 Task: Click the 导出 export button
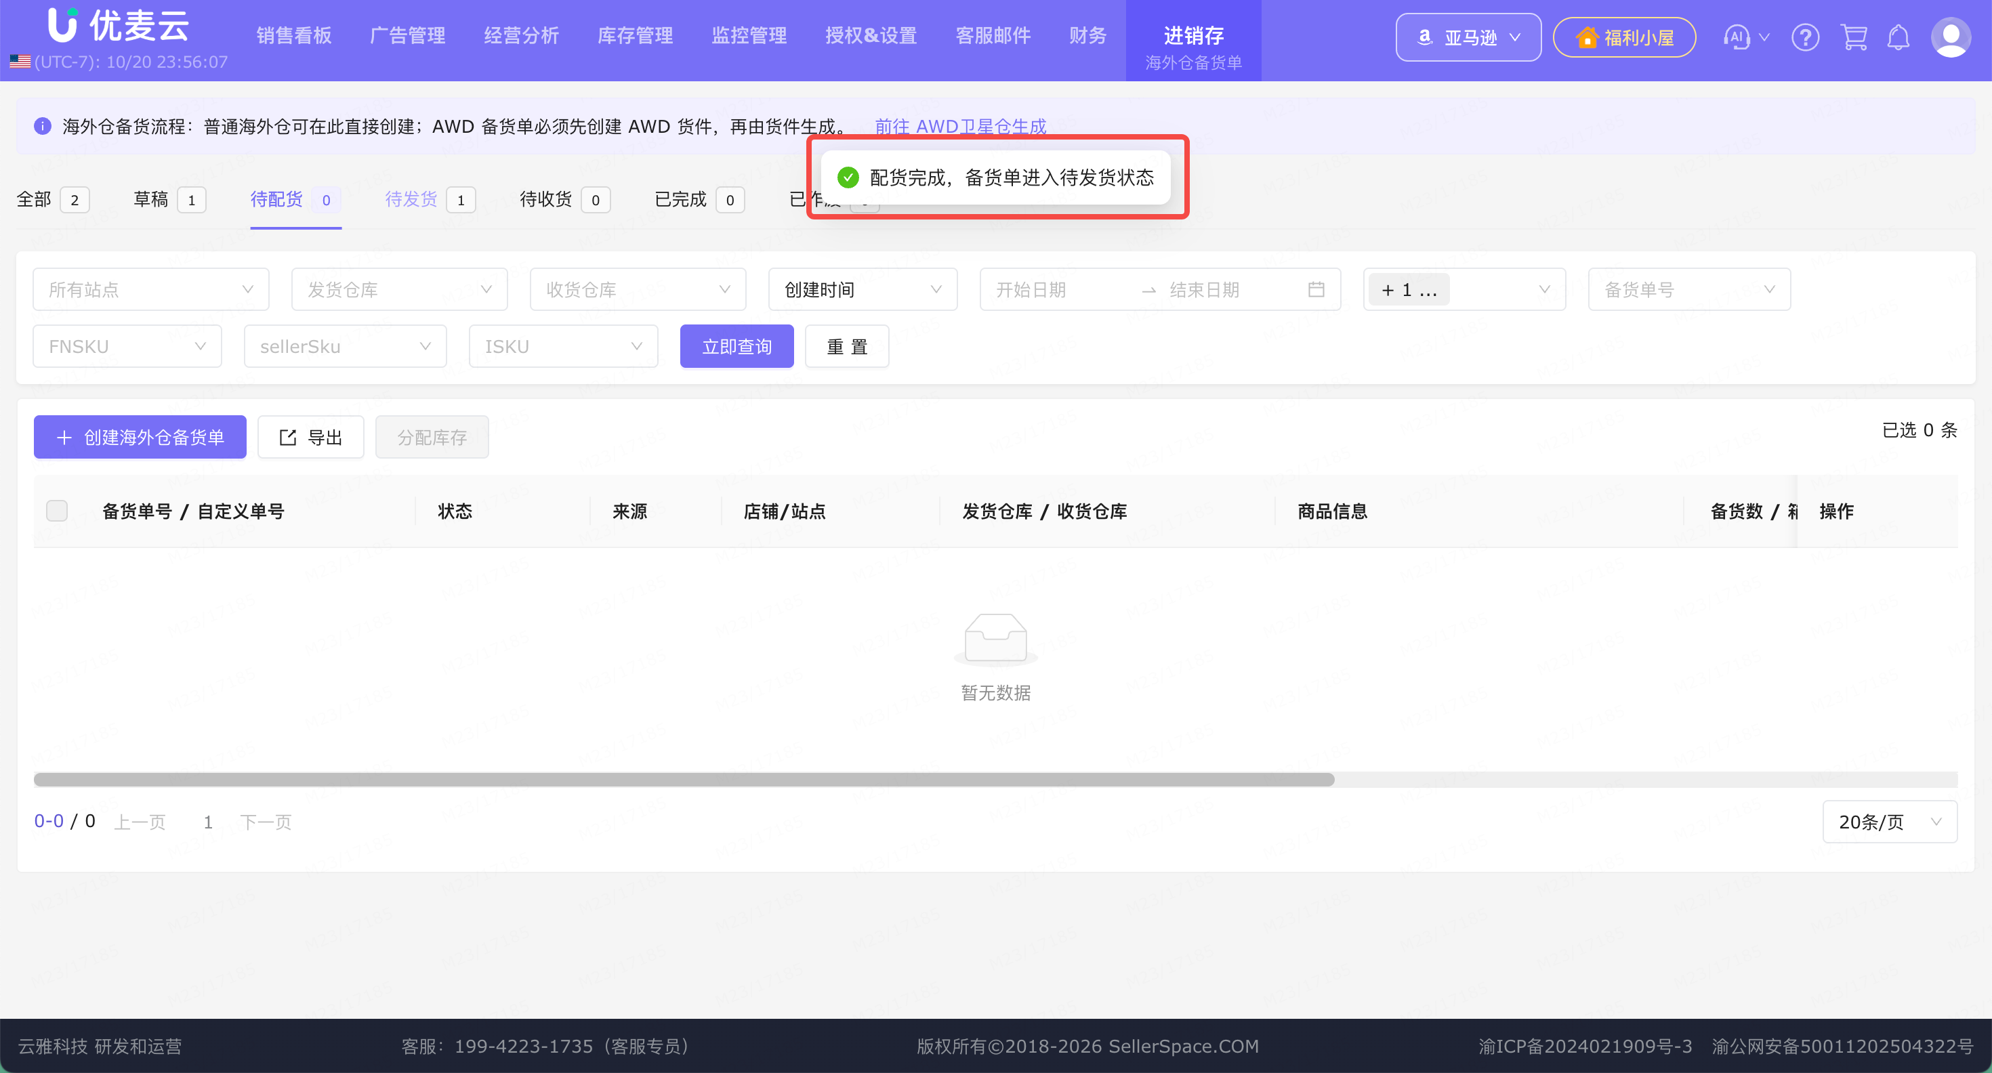click(311, 437)
